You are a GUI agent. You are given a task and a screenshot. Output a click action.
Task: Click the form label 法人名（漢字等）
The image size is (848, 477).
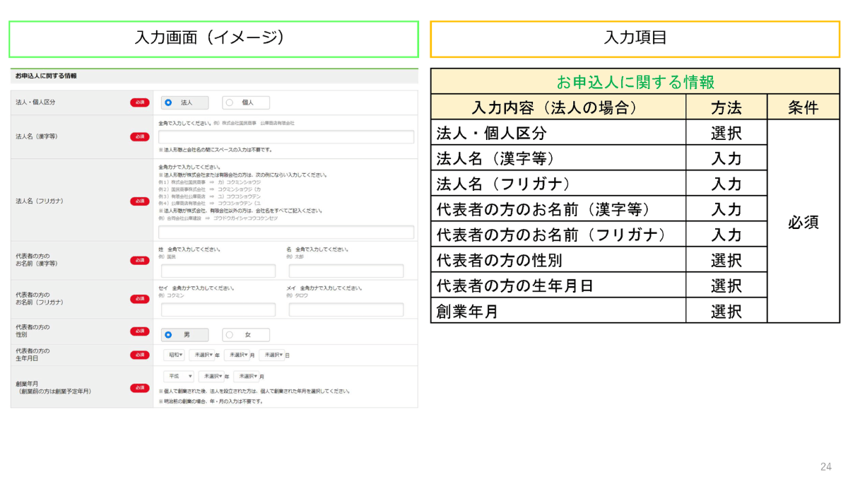[x=37, y=137]
